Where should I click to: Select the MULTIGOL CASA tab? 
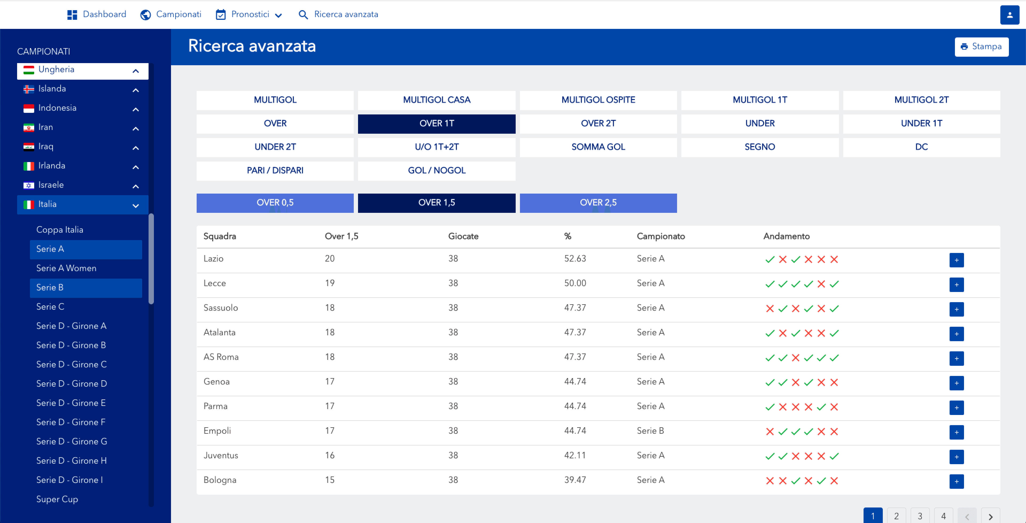click(437, 100)
